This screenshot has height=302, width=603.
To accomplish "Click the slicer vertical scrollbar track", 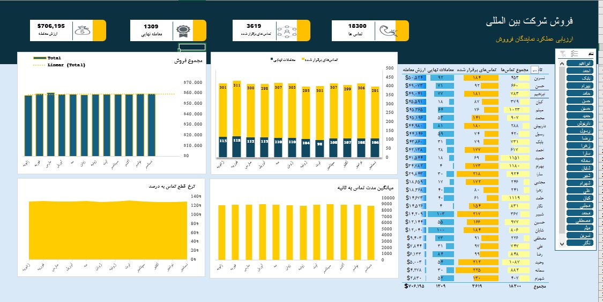I will 562,153.
